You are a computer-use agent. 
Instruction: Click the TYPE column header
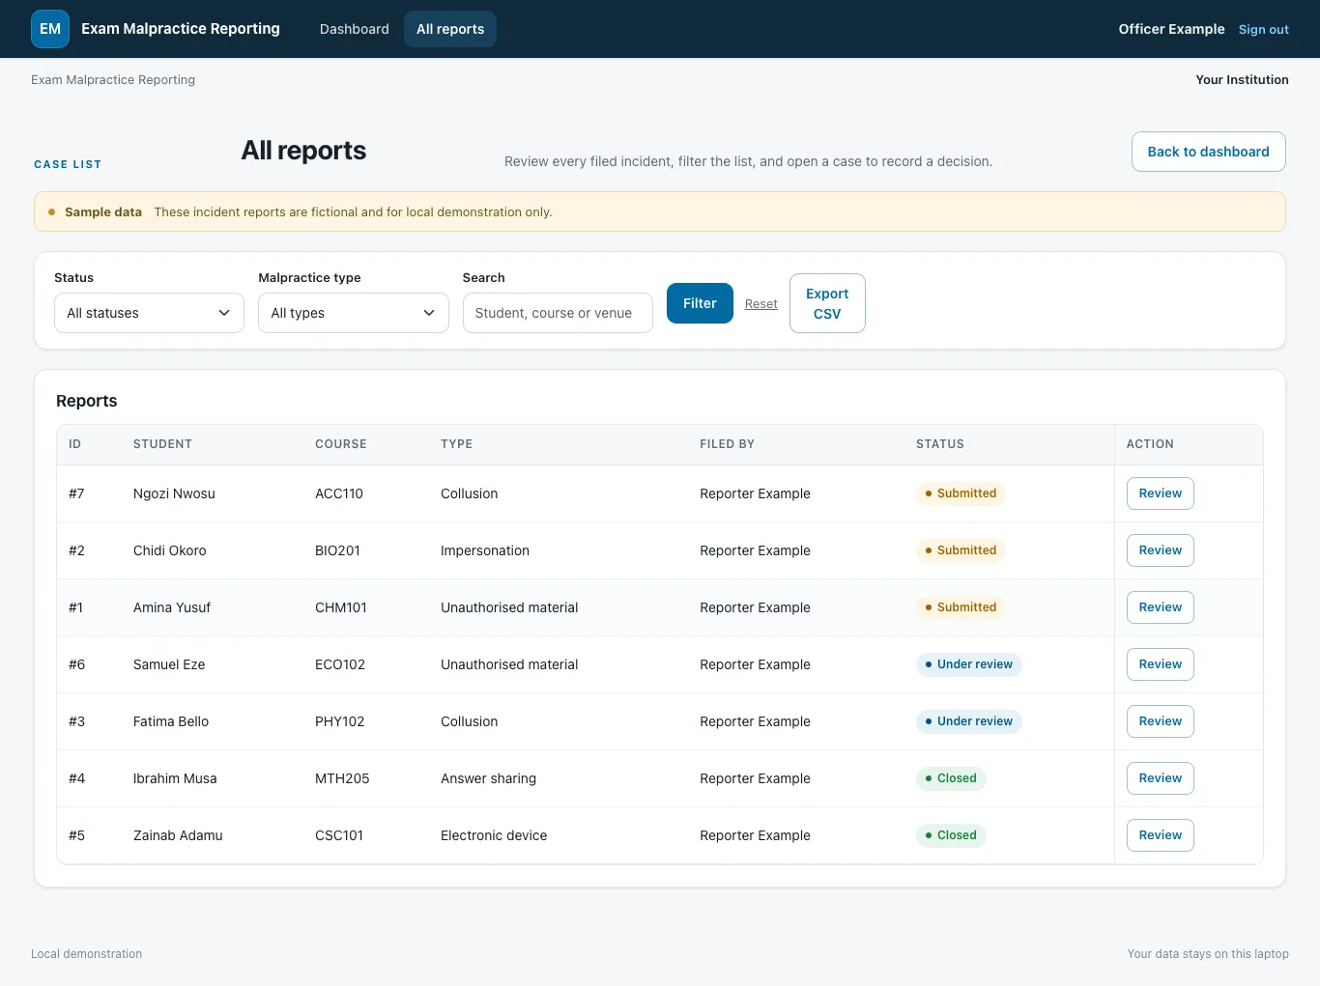456,444
